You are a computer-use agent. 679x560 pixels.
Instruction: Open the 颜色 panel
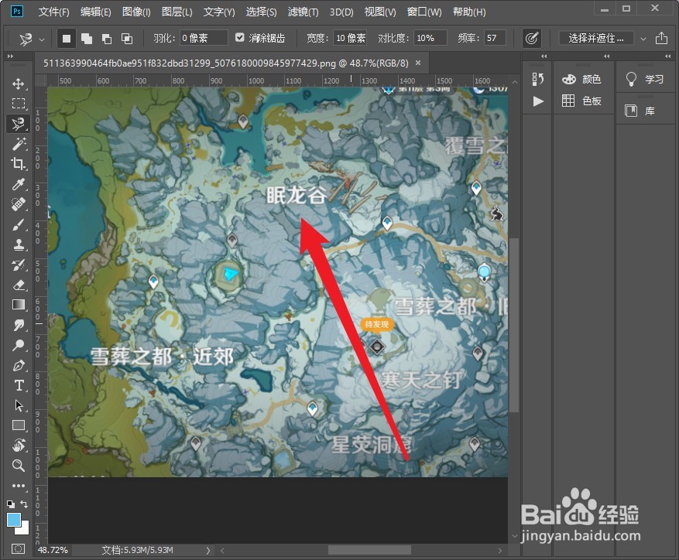coord(581,79)
